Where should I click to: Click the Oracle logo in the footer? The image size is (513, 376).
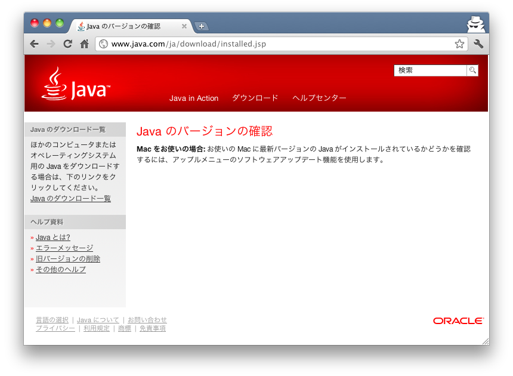(458, 320)
